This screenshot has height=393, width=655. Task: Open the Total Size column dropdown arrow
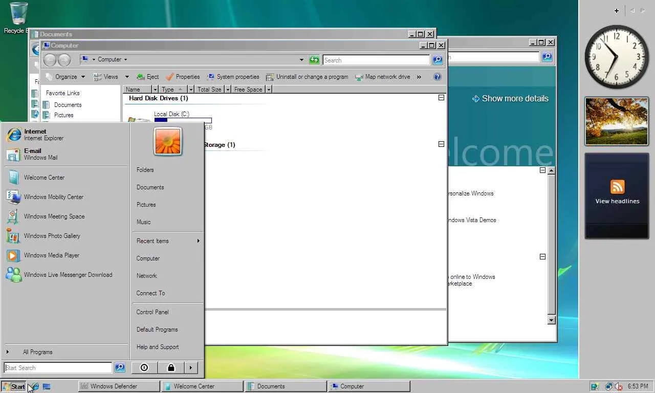click(228, 90)
